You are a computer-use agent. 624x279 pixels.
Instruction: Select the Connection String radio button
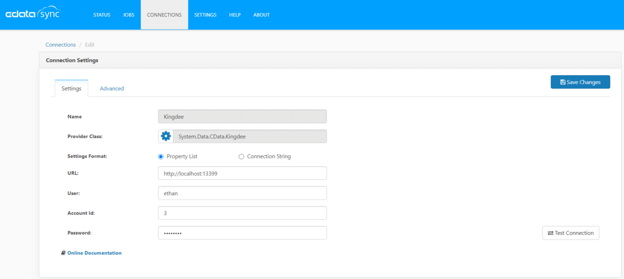241,156
